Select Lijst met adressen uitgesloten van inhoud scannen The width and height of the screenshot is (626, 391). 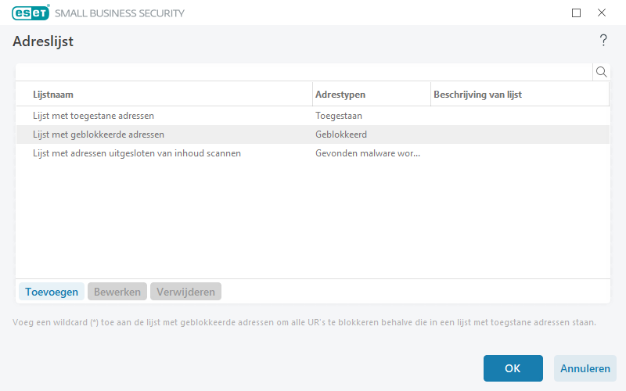[x=313, y=153]
